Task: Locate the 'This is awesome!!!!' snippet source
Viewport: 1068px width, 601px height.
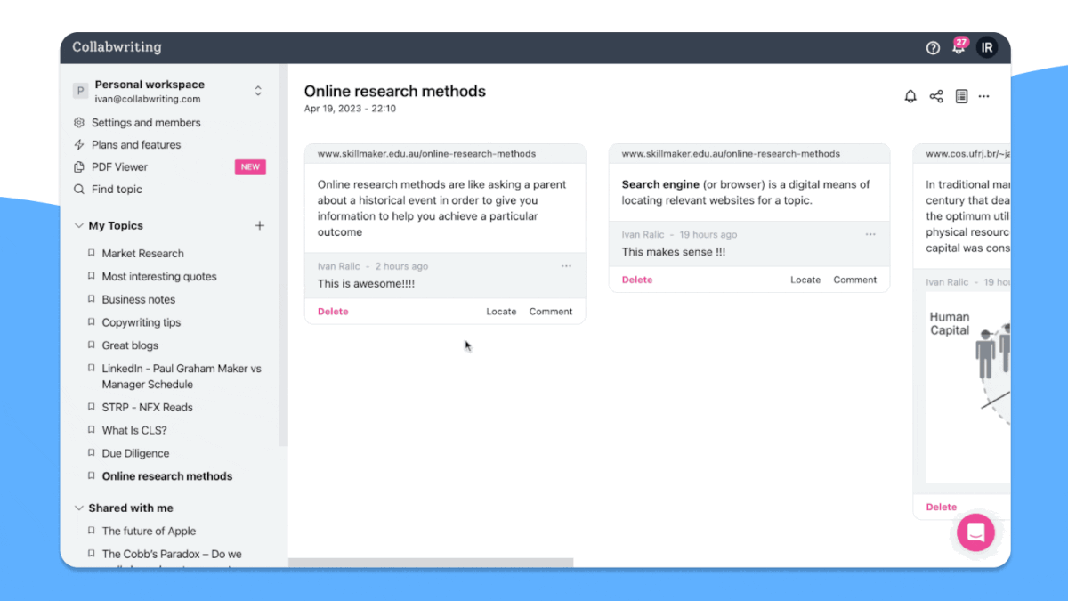Action: tap(501, 312)
